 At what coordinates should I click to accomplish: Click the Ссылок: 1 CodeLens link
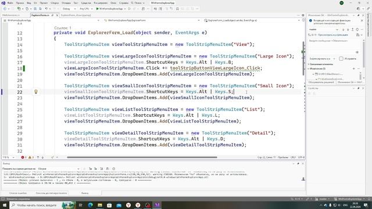(63, 28)
